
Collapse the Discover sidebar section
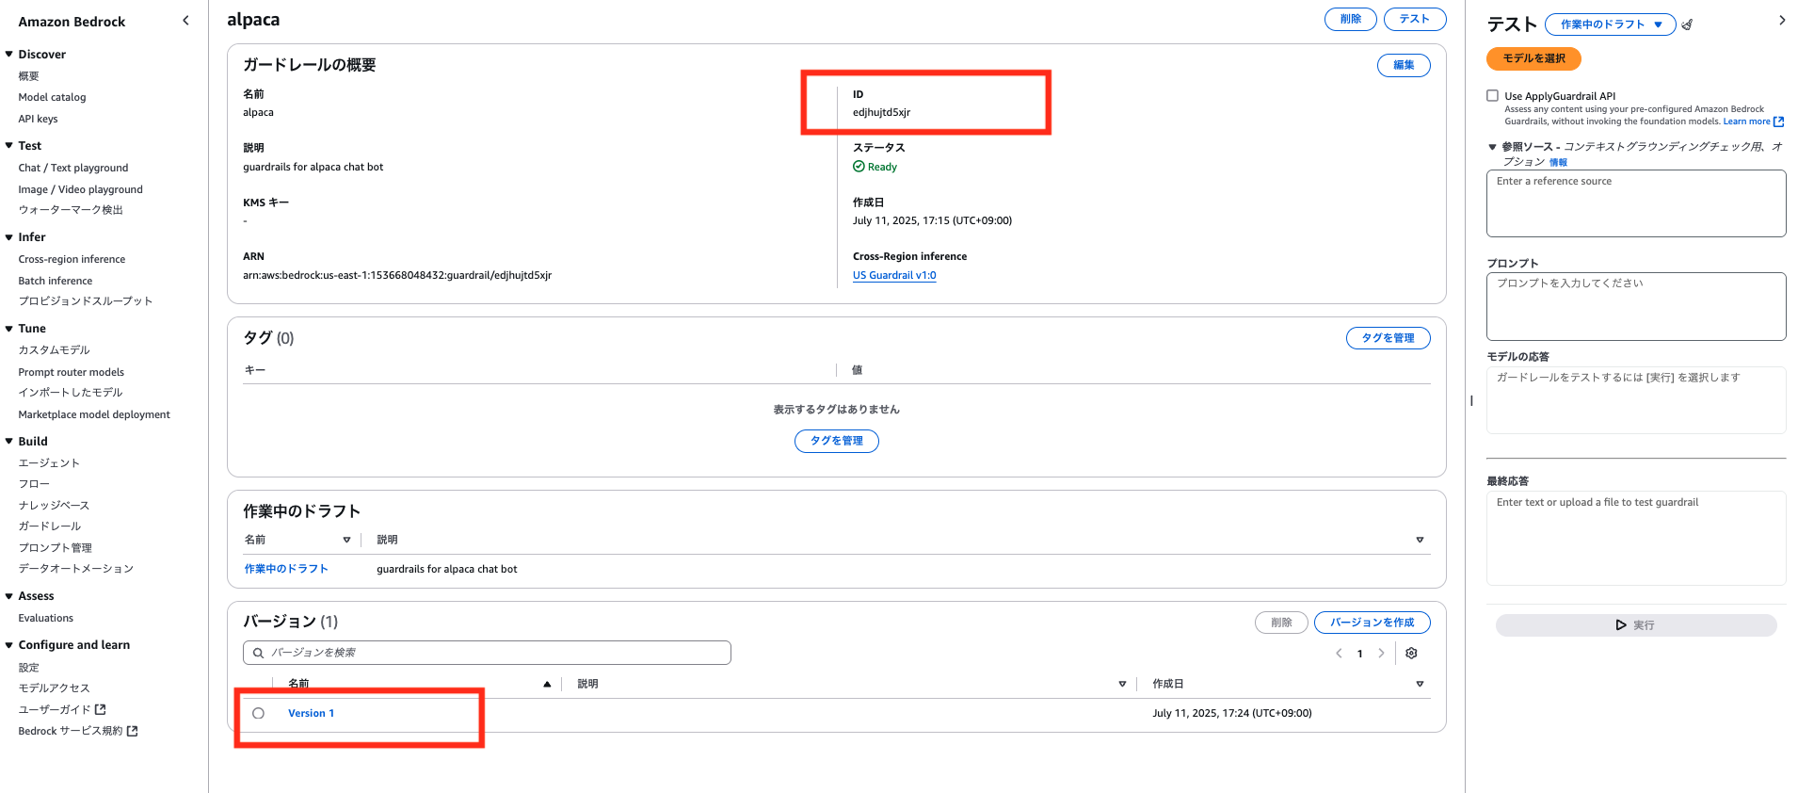(9, 55)
